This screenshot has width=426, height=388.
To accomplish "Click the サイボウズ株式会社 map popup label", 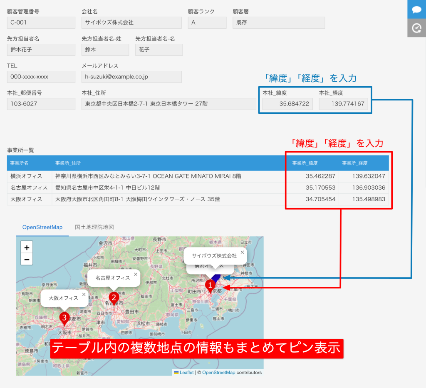I will (x=214, y=256).
